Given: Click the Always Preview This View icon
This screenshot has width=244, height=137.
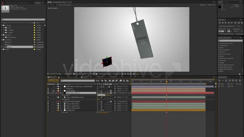Looking at the screenshot, I should [x=48, y=74].
